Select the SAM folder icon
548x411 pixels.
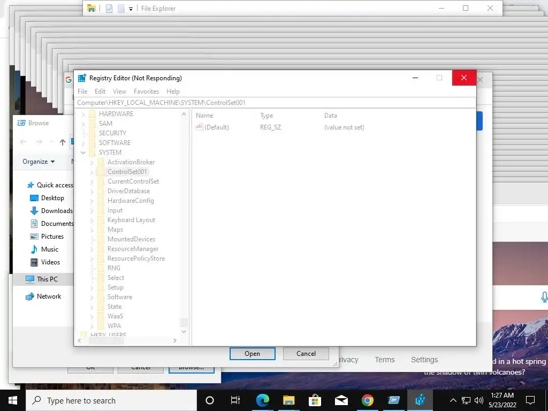(x=93, y=124)
